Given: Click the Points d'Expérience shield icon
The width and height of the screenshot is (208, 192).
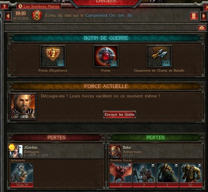Looking at the screenshot, I should tap(53, 56).
